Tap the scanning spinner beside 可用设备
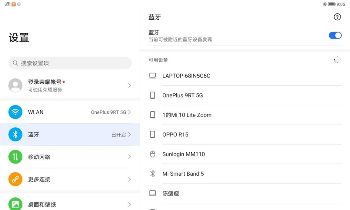The image size is (350, 210). [337, 59]
